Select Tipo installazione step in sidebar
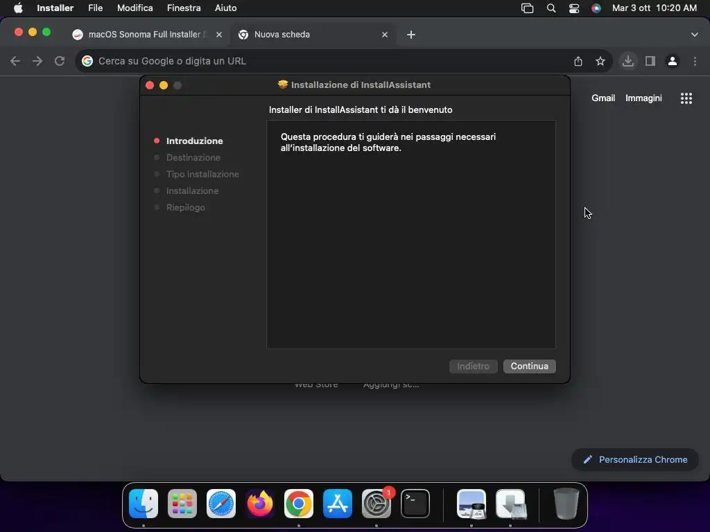Screen dimensions: 710x532 [202, 174]
